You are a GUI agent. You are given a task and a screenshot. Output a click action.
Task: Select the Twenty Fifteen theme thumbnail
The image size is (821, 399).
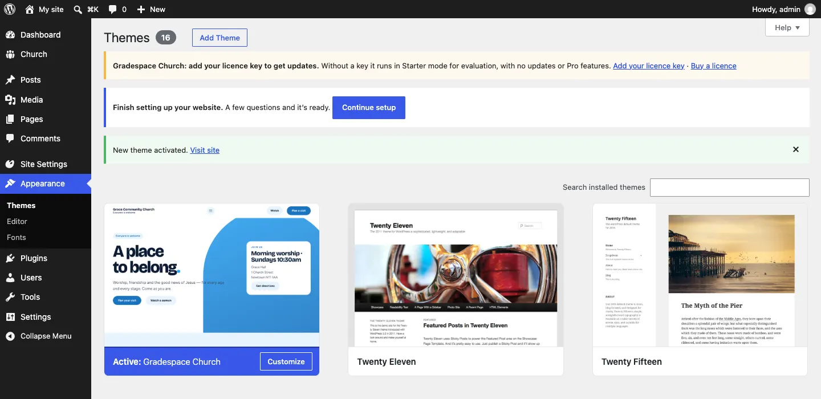coord(700,275)
